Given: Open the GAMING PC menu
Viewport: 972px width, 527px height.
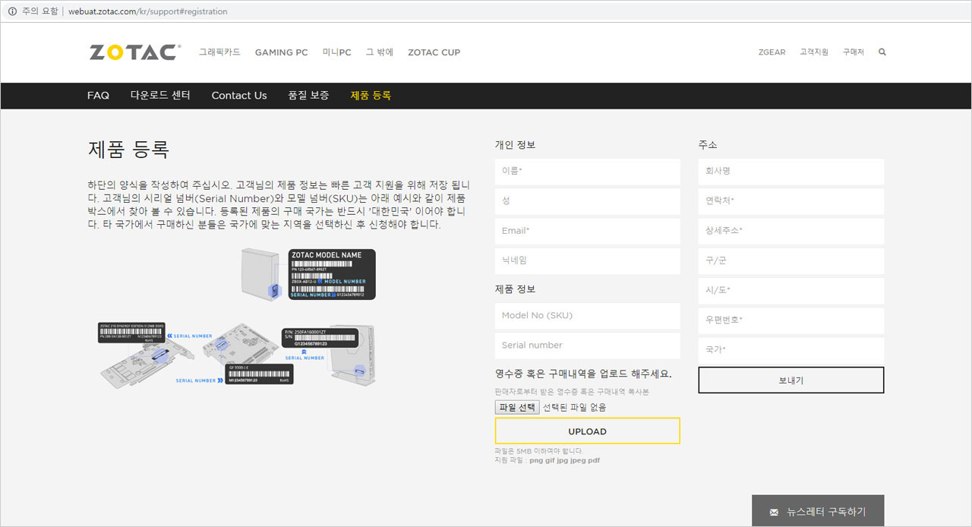Looking at the screenshot, I should (282, 52).
